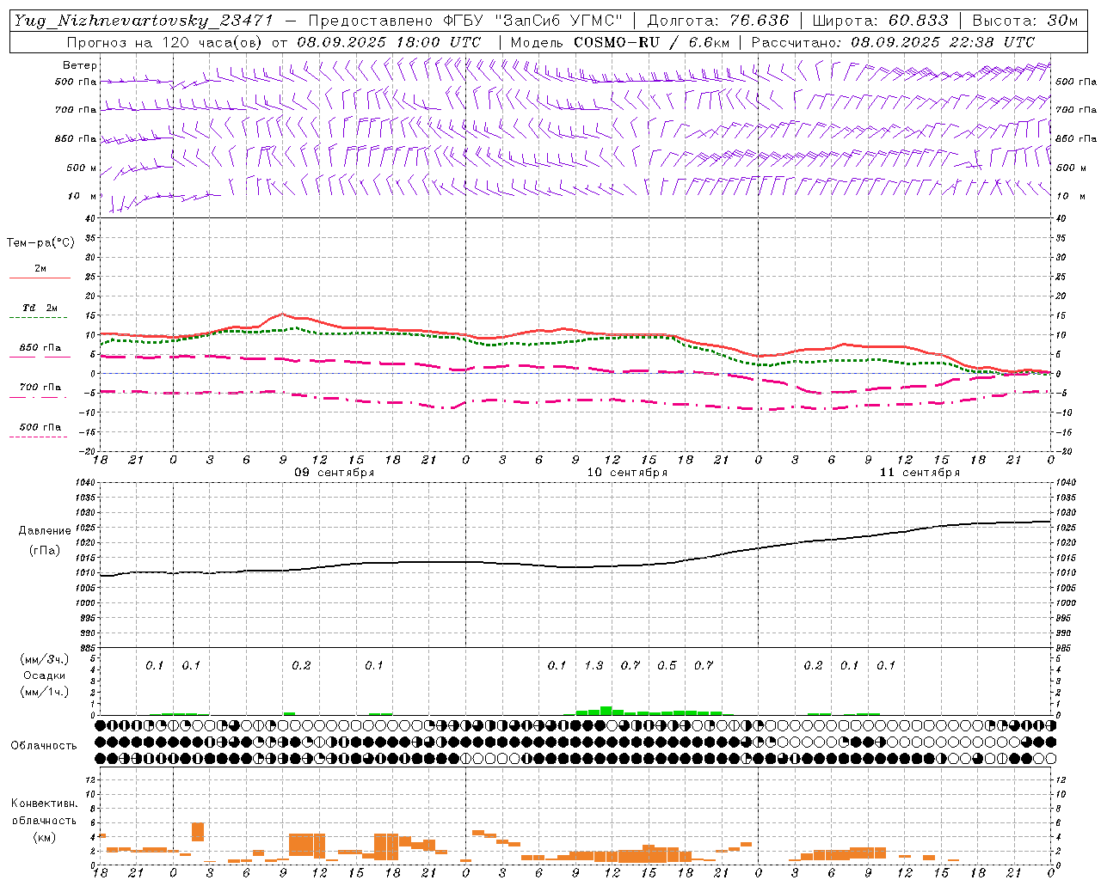Click the "Td 2м" dew point legend entry
The image size is (1101, 880).
coord(40,308)
